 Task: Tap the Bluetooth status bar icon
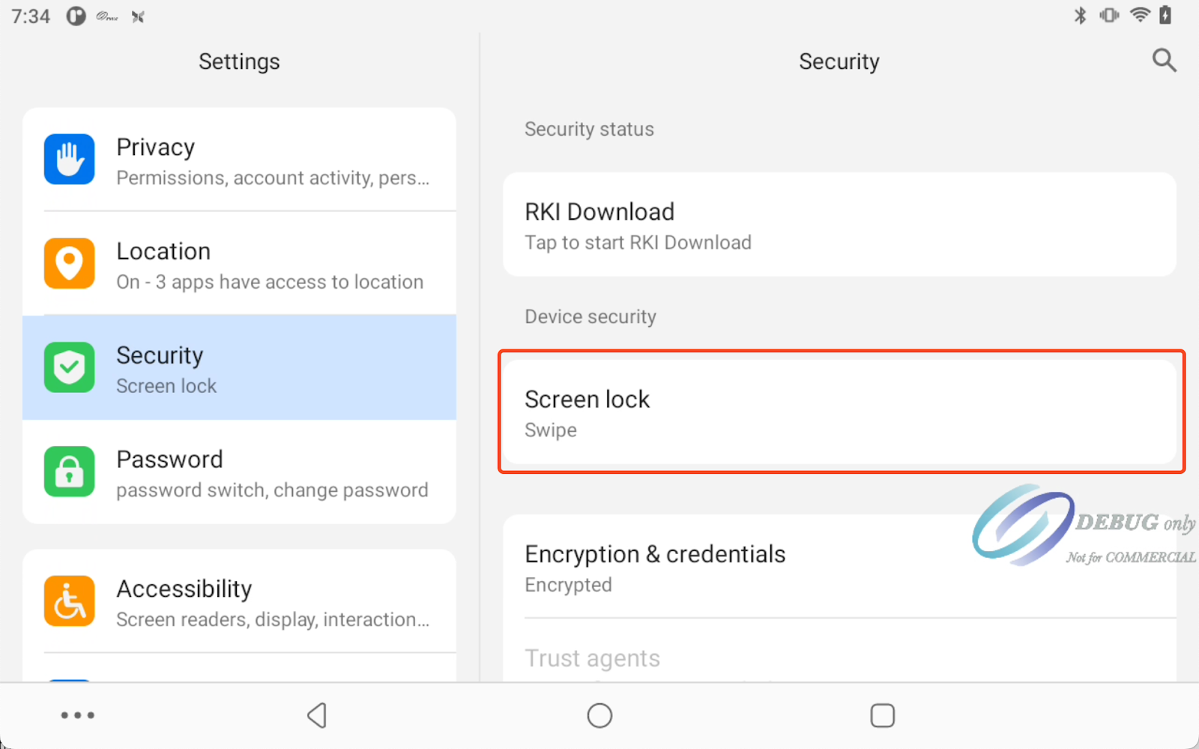[1080, 15]
